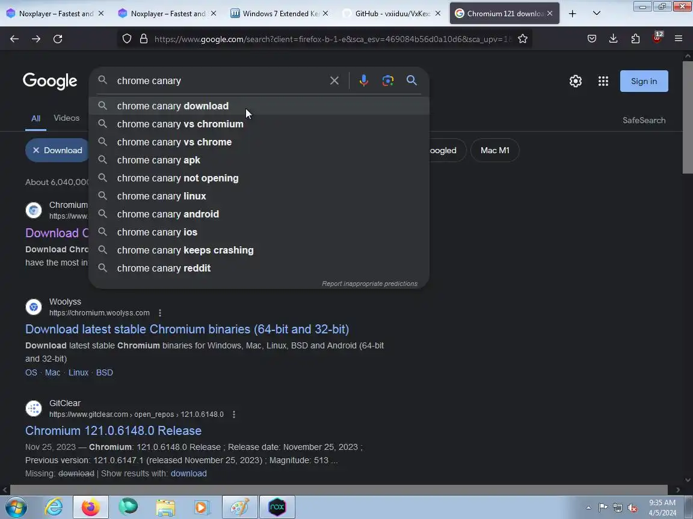Select the Videos results tab
Screen dimensions: 693x519
pos(66,118)
